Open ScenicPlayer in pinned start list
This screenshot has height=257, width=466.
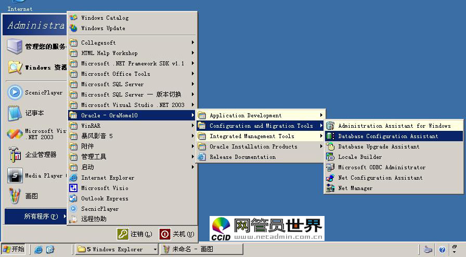pyautogui.click(x=36, y=92)
